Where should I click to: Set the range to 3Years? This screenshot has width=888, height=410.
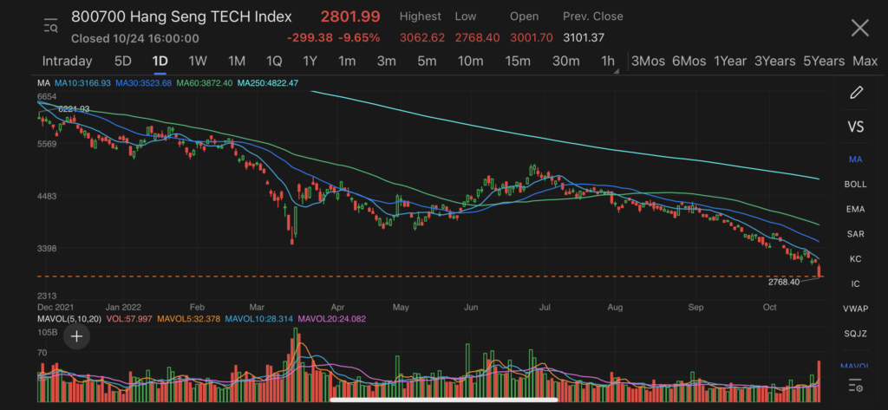[x=774, y=62]
